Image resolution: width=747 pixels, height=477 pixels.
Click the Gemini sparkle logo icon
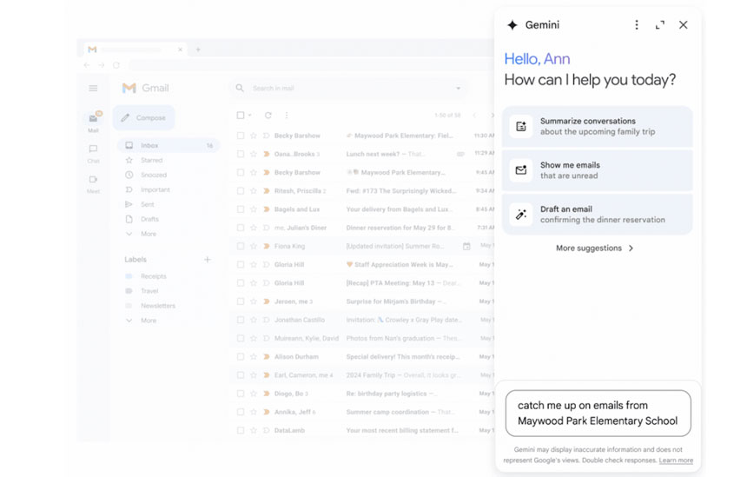[x=512, y=25]
